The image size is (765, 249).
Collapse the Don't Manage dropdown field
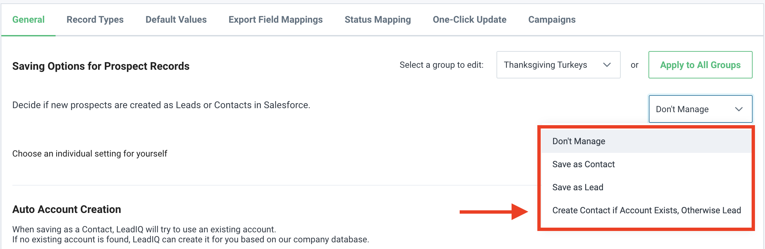700,109
